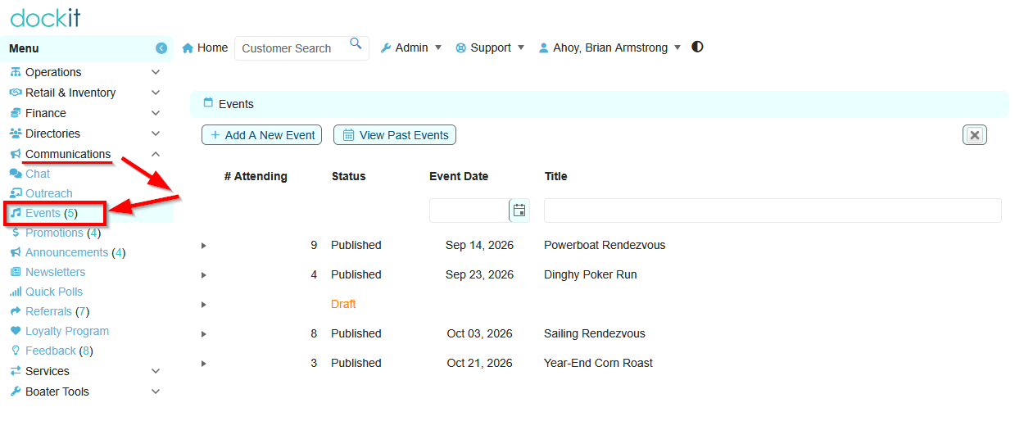Image resolution: width=1024 pixels, height=421 pixels.
Task: Expand the Sailing Rendezvous row
Action: [x=204, y=334]
